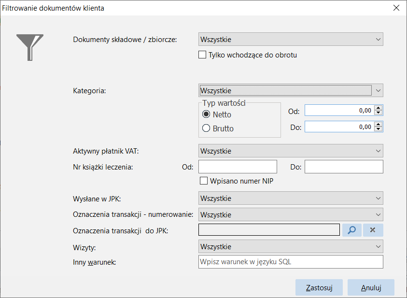Open Dokumenty składowe / zbiorcze dropdown
The image size is (407, 298).
291,39
